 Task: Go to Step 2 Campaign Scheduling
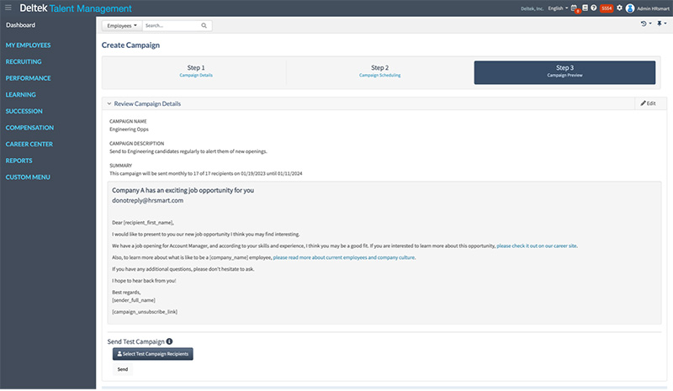click(379, 71)
